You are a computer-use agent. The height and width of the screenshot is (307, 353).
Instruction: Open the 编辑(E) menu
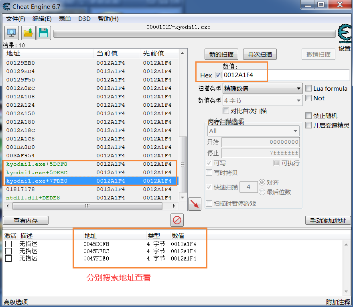(x=42, y=19)
